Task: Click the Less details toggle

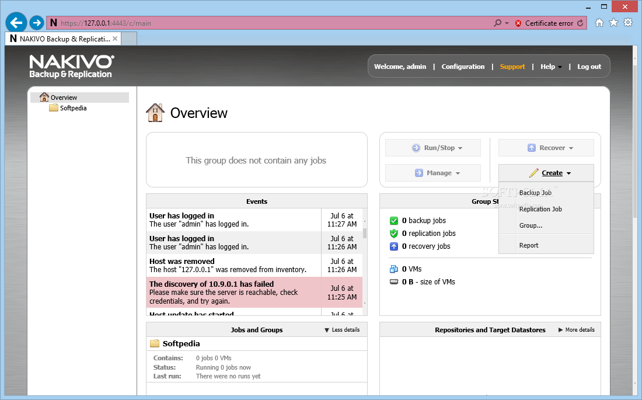Action: pyautogui.click(x=342, y=330)
